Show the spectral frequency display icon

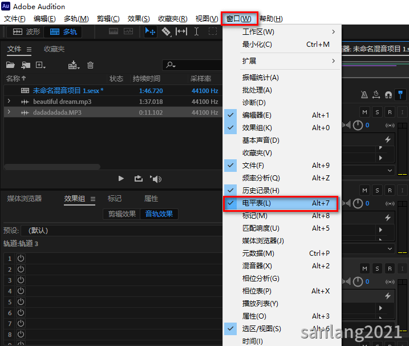(x=113, y=31)
